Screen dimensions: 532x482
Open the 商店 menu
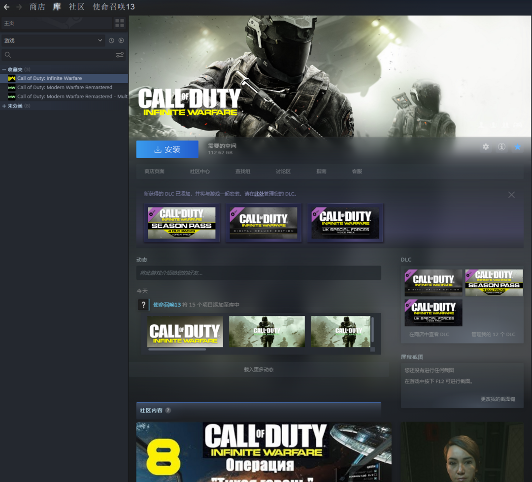coord(37,7)
